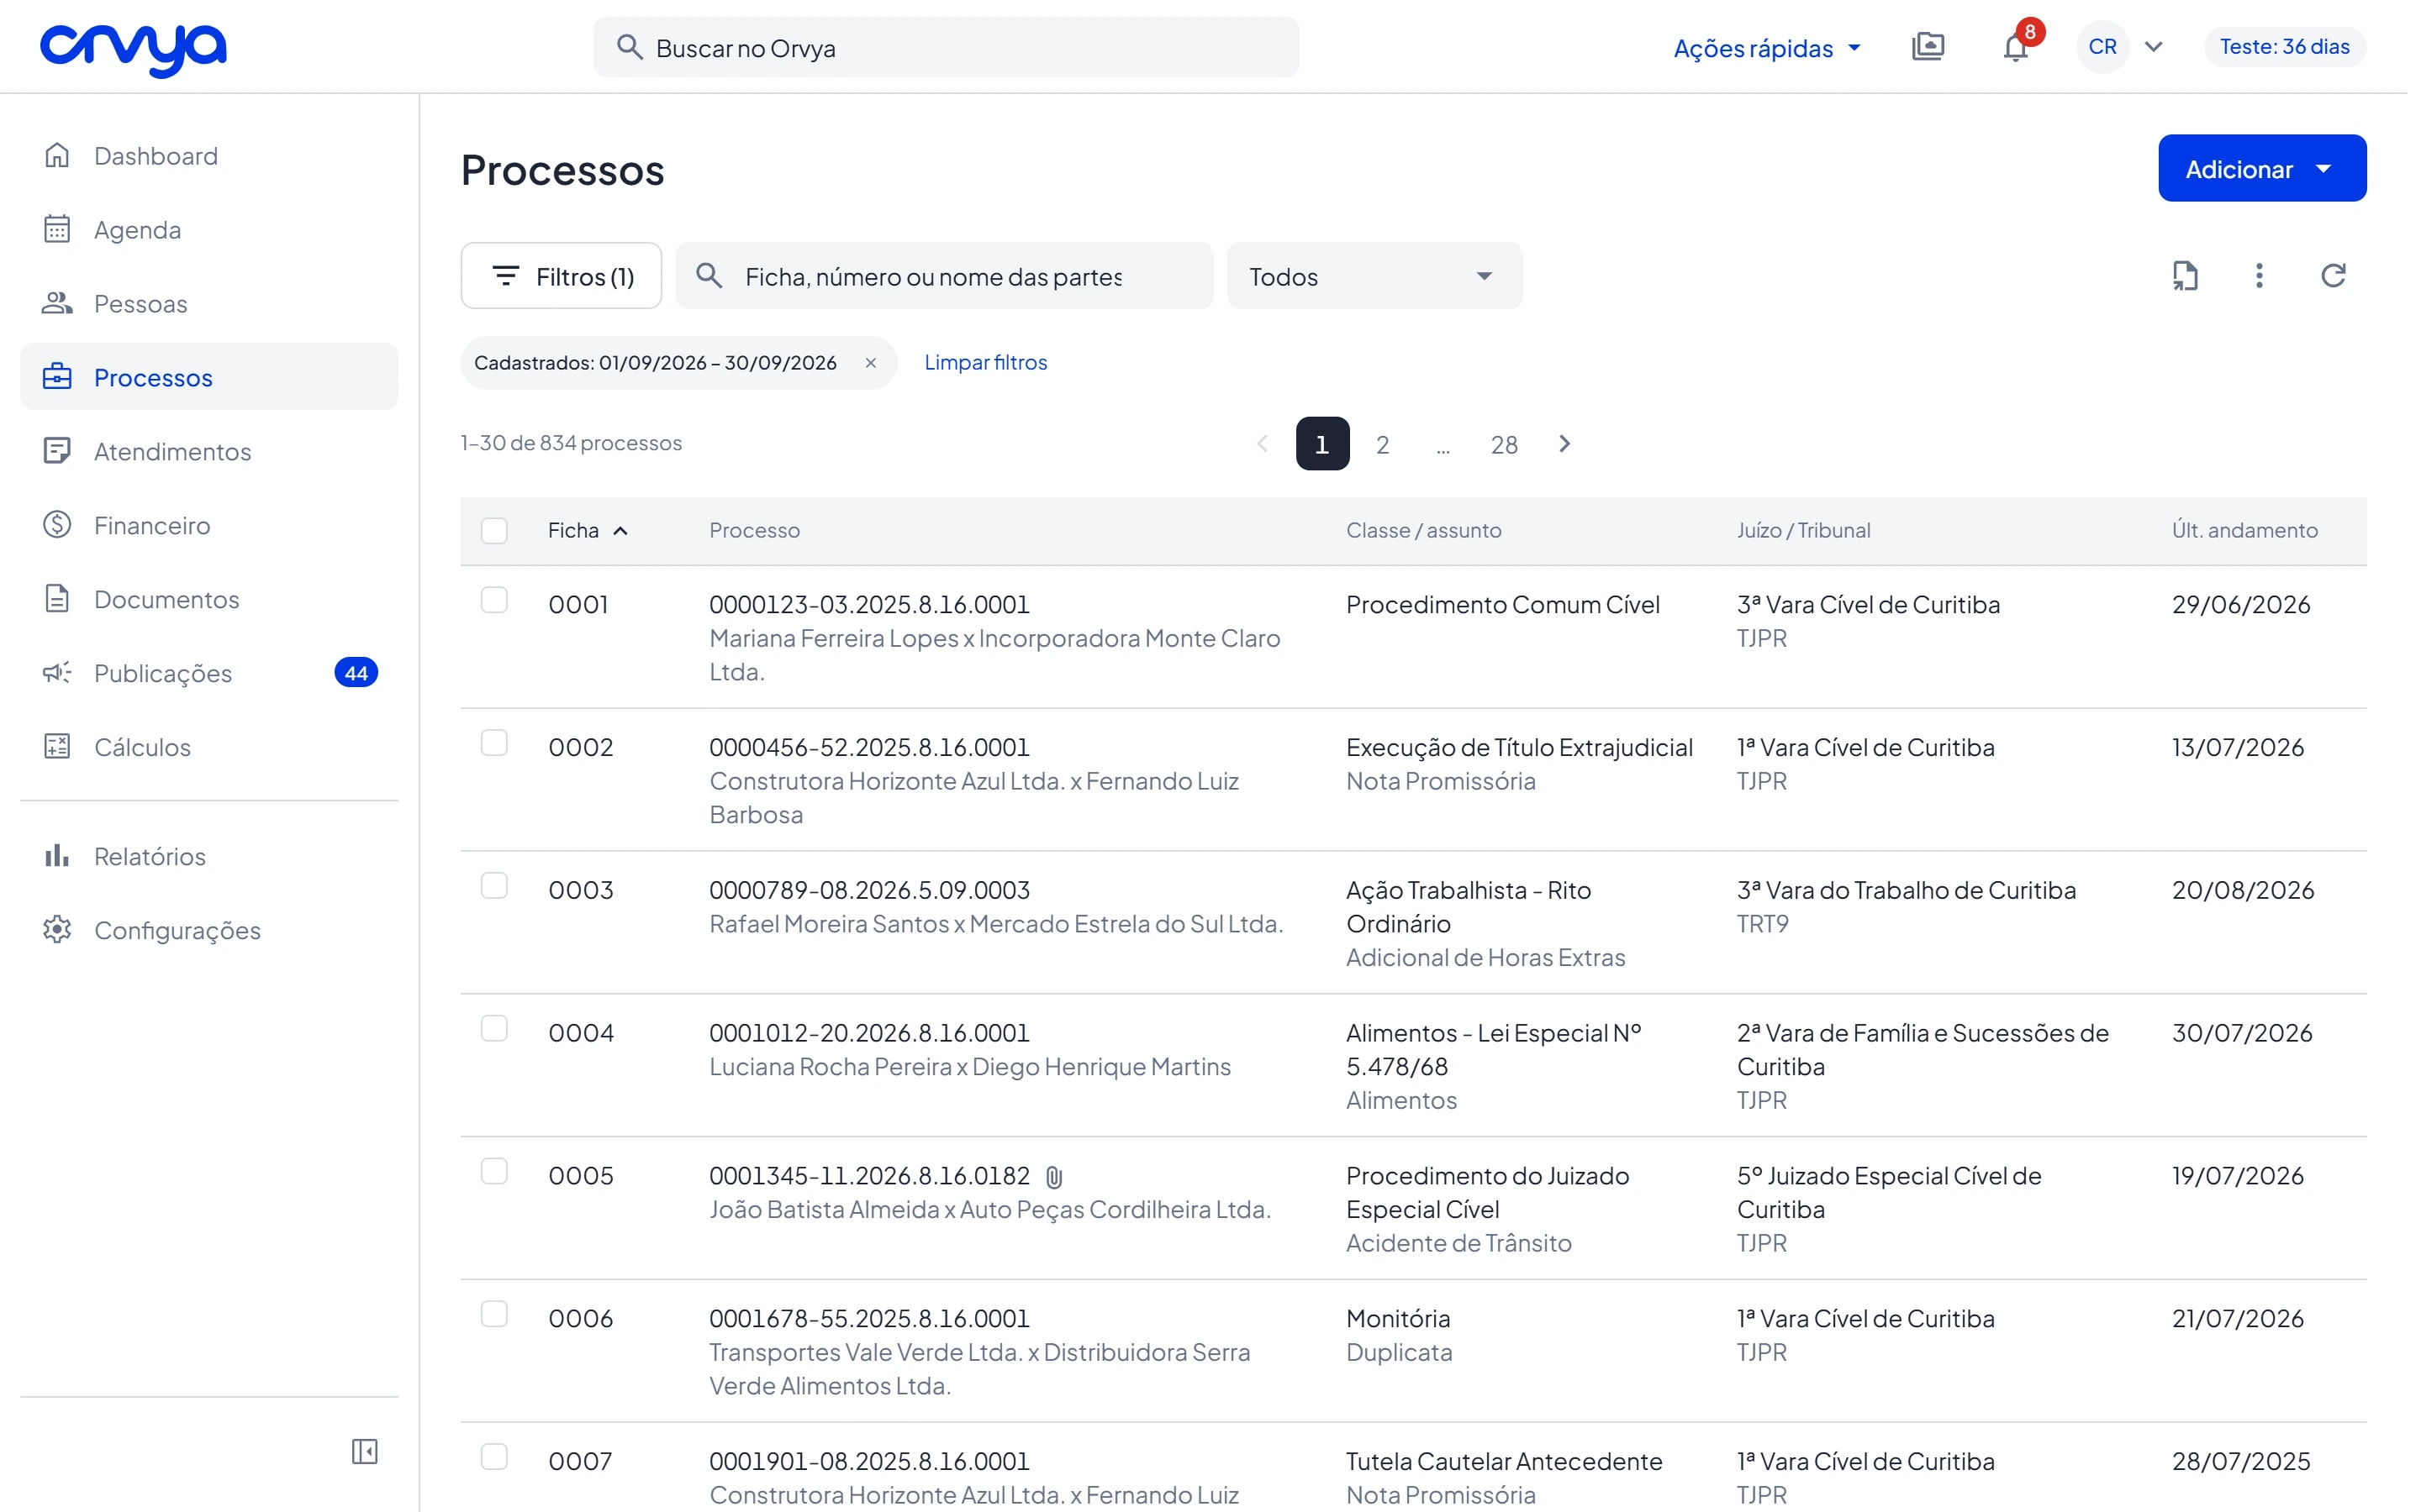Collapse the sidebar panel icon
Viewport: 2421px width, 1512px height.
(x=365, y=1451)
